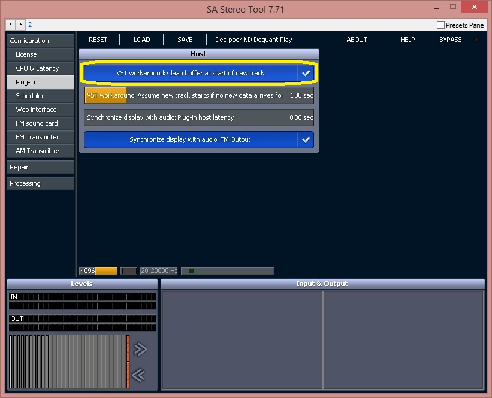Click the right Input & Output display
The height and width of the screenshot is (398, 492).
point(403,340)
